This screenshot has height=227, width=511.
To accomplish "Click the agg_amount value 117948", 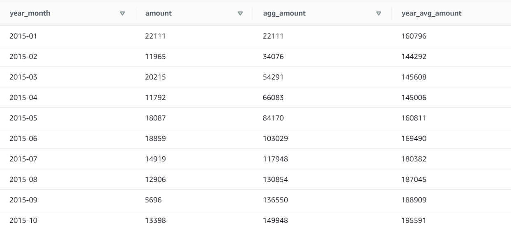I will pyautogui.click(x=275, y=159).
